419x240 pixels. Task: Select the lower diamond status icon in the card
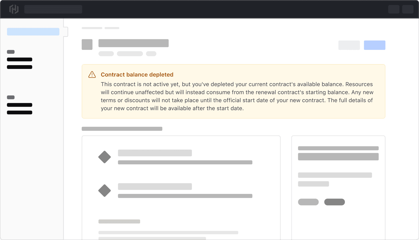[x=104, y=191]
